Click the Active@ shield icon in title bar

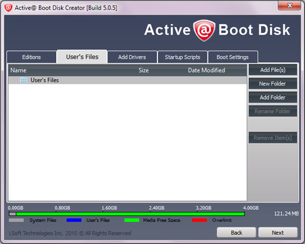click(9, 8)
